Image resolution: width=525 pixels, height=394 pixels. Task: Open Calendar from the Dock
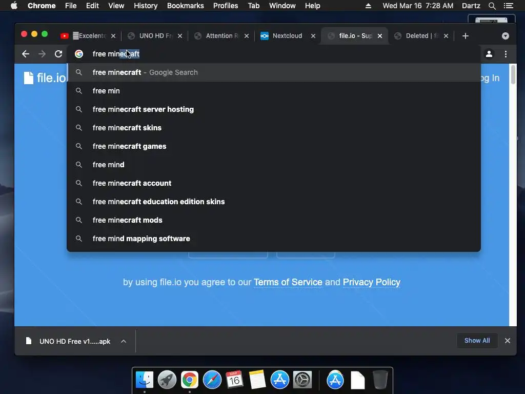point(234,380)
